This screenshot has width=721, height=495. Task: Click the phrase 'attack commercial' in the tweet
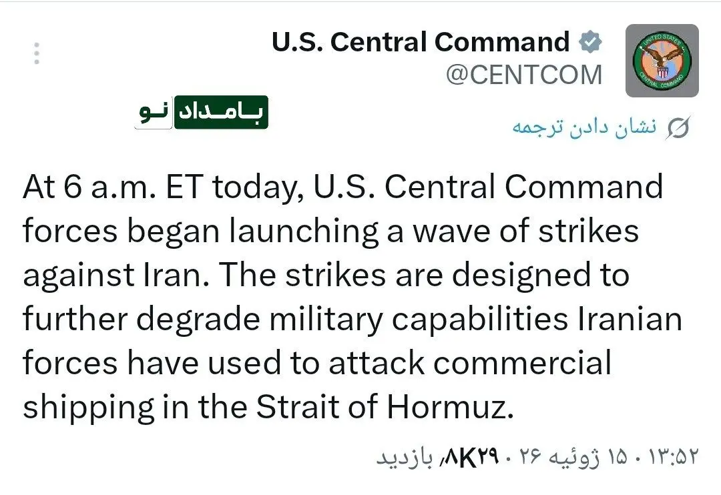pyautogui.click(x=470, y=363)
